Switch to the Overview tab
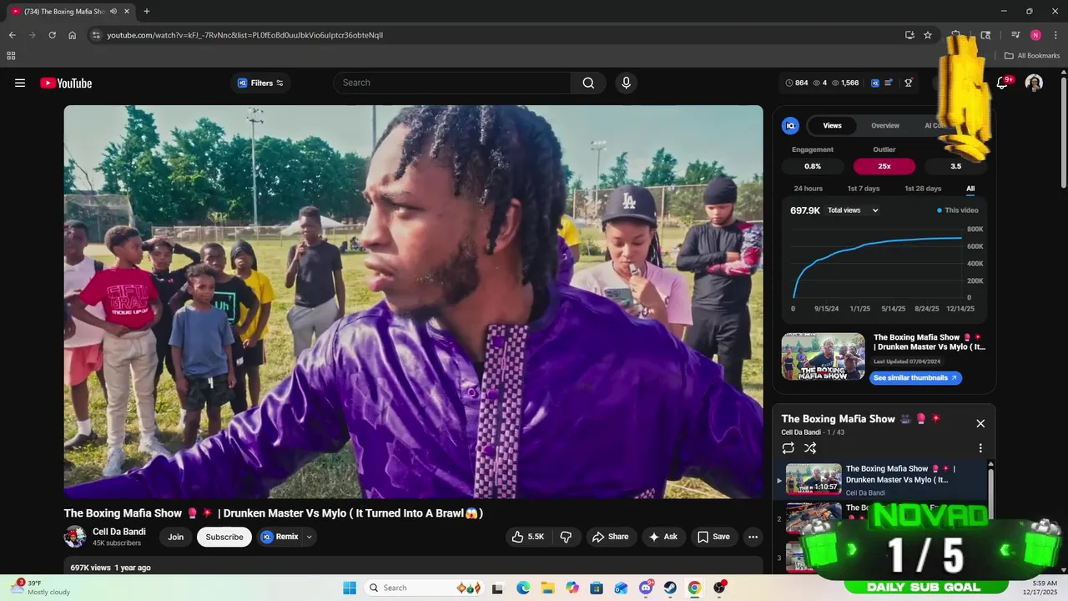Viewport: 1068px width, 601px height. [x=885, y=125]
